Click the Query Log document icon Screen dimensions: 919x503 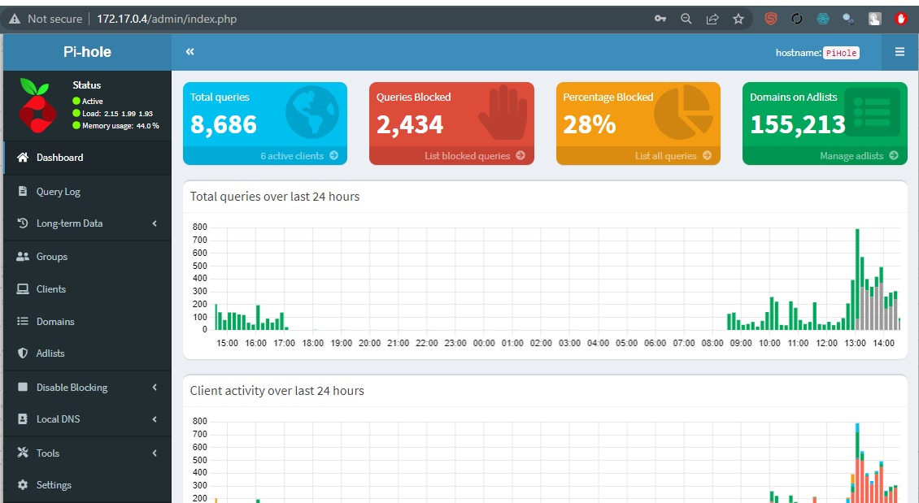pos(23,191)
